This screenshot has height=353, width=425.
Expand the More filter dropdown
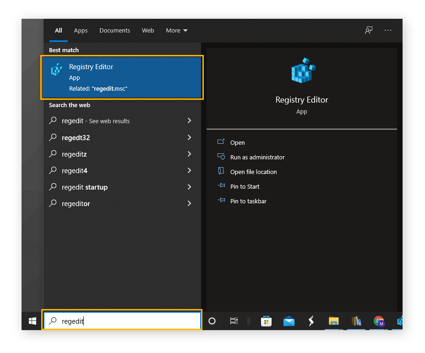click(x=176, y=30)
